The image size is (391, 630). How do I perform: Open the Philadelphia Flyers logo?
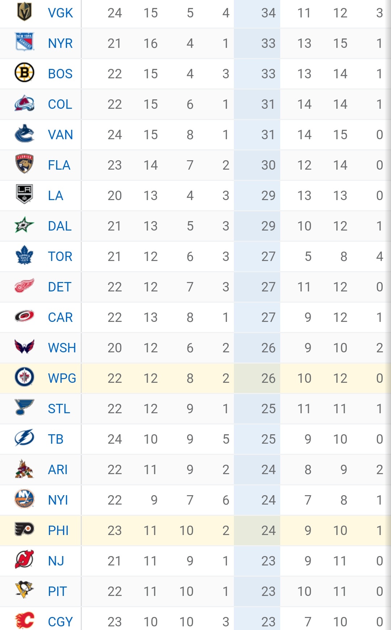point(24,529)
